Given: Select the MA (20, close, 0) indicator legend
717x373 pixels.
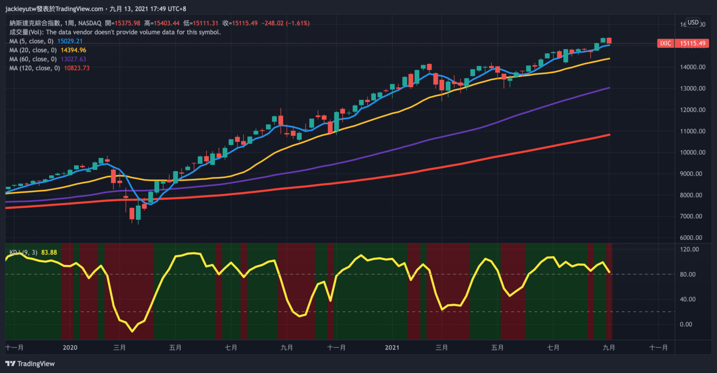Looking at the screenshot, I should [x=33, y=50].
